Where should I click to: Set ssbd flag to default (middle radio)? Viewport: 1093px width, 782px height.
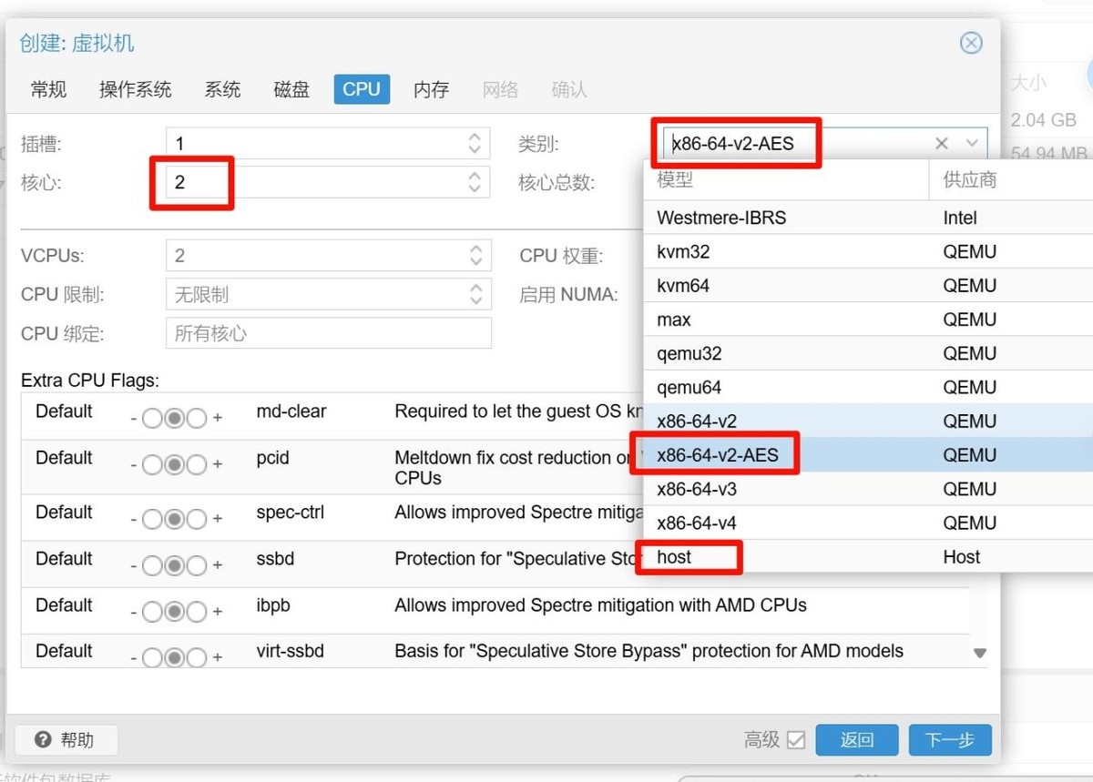point(174,565)
